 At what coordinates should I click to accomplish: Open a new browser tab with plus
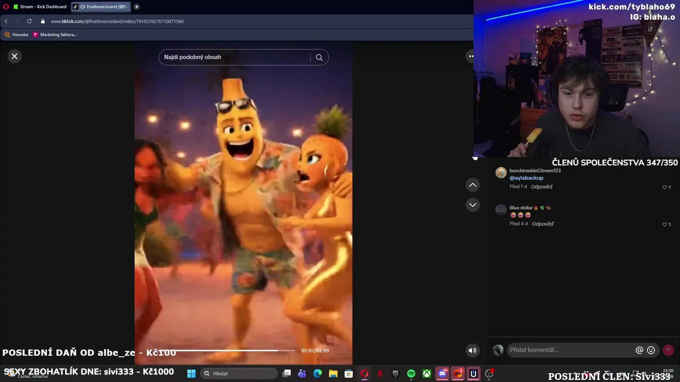137,7
